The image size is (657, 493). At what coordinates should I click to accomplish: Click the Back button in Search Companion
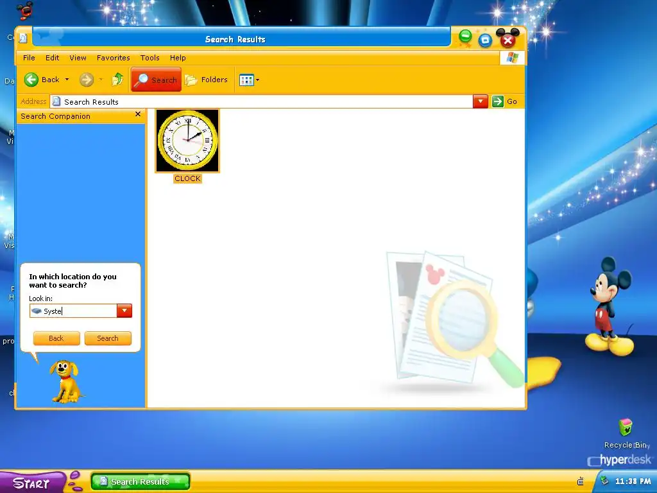[x=56, y=338]
